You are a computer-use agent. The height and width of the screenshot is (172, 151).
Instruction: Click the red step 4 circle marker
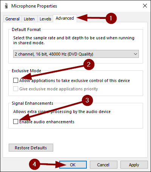click(34, 164)
